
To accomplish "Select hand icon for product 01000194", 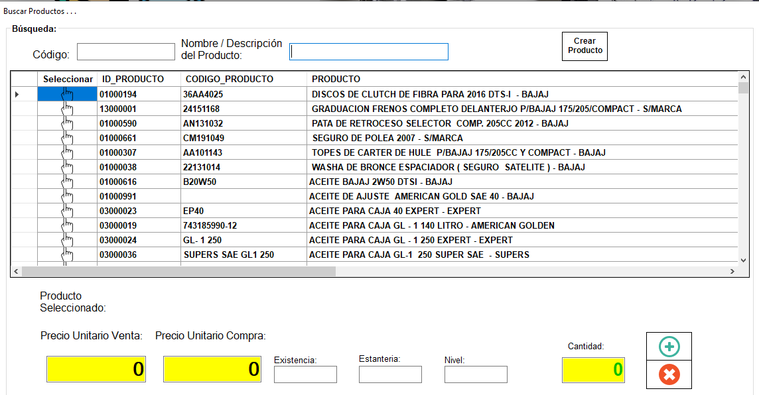I will point(67,95).
